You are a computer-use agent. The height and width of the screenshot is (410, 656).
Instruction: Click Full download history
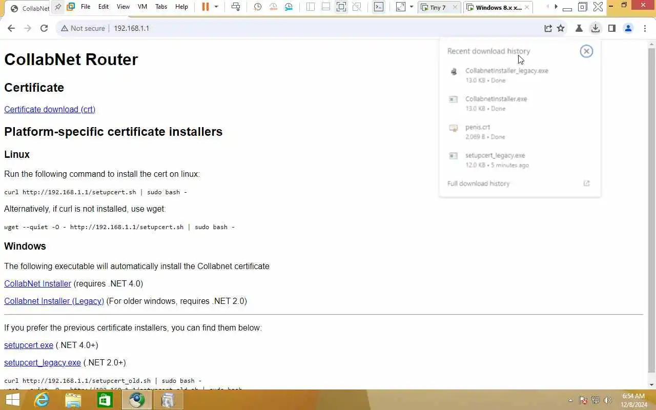coord(479,183)
